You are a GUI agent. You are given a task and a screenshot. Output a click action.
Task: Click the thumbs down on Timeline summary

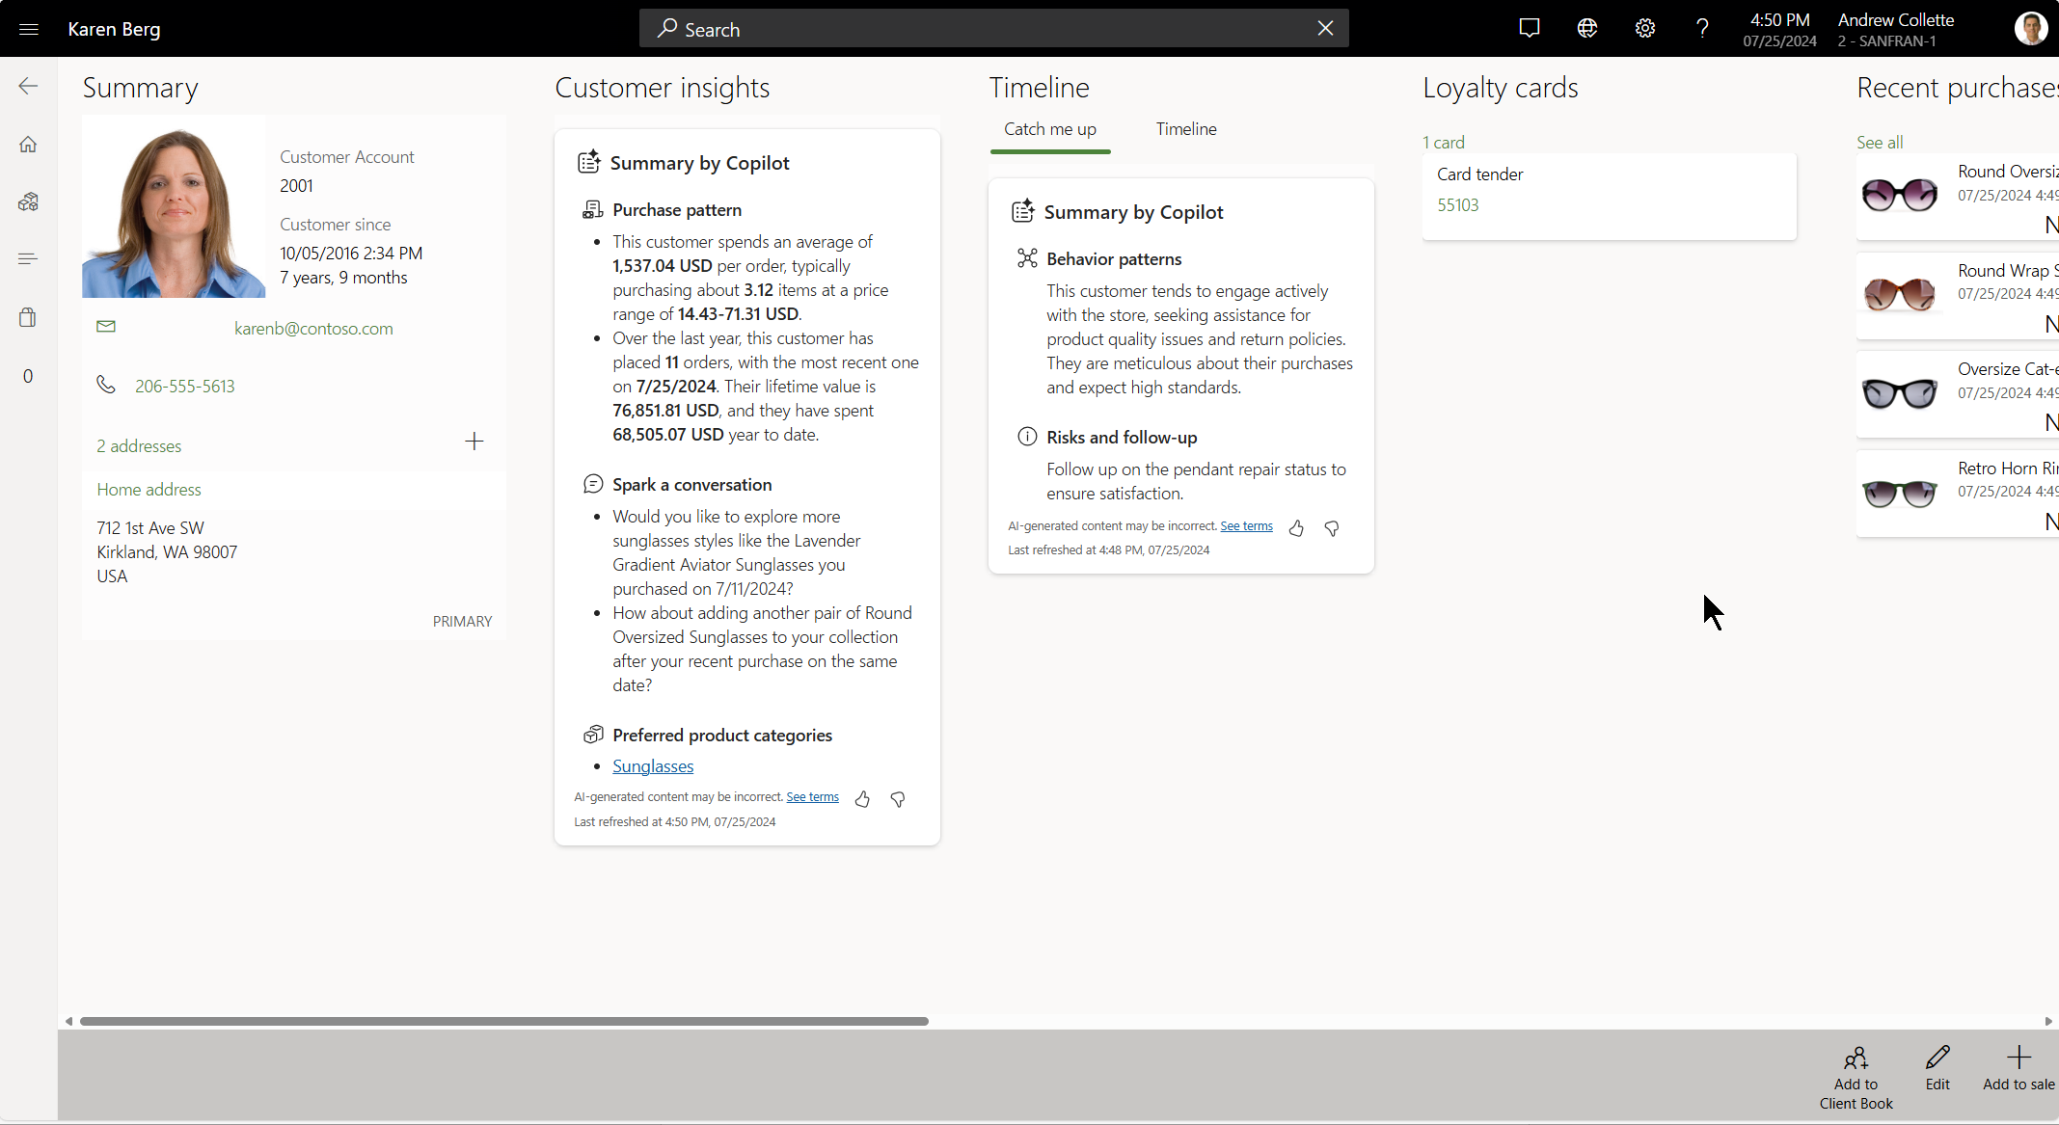(x=1332, y=526)
